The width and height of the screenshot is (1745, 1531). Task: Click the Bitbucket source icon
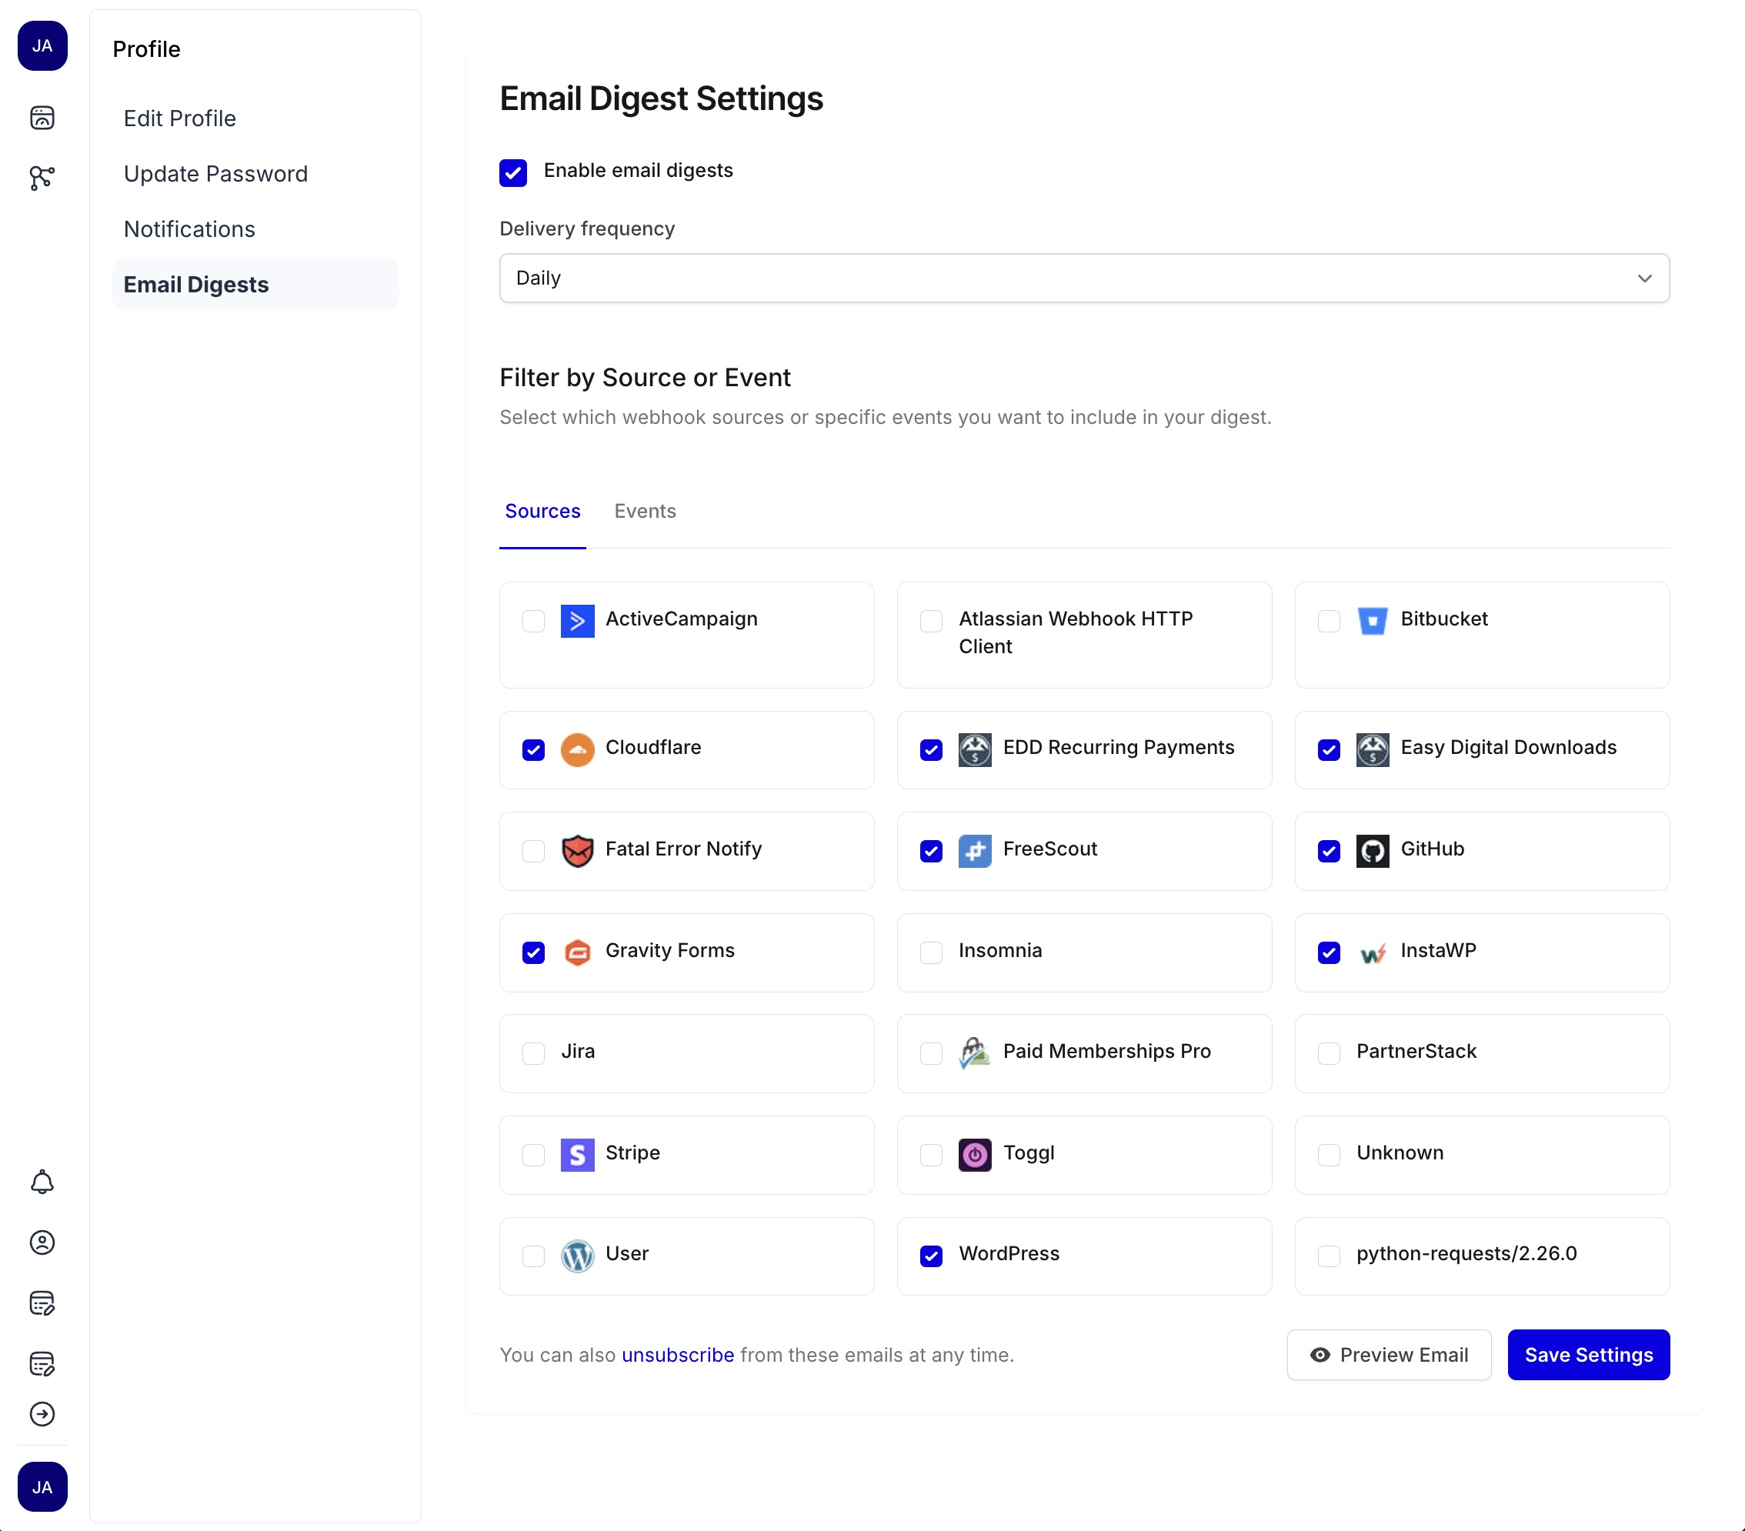click(1373, 621)
